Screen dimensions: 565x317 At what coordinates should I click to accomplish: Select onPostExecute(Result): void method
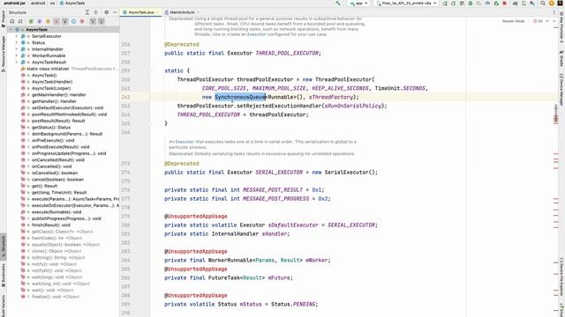tap(60, 147)
